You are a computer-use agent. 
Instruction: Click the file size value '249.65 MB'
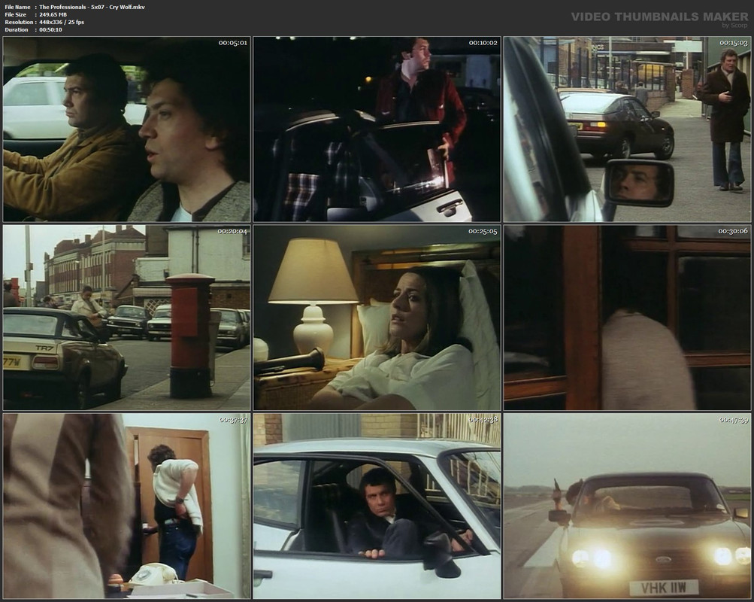tap(53, 15)
